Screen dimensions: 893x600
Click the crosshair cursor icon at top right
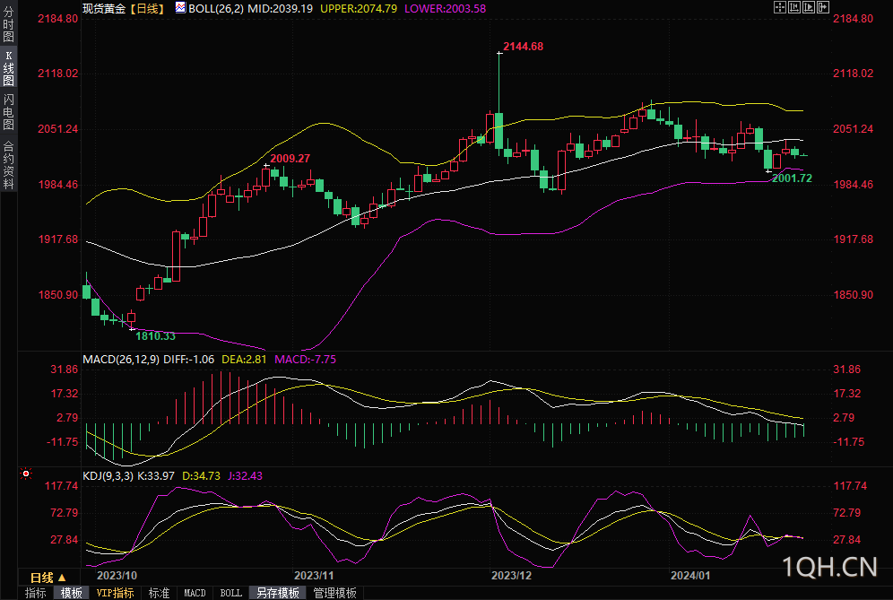(x=780, y=7)
